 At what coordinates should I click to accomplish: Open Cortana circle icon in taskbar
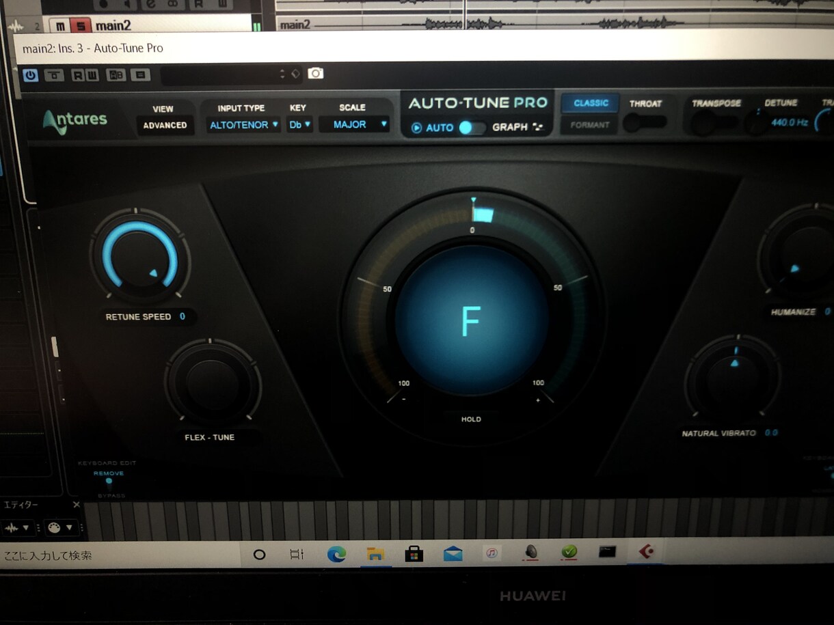pos(259,555)
